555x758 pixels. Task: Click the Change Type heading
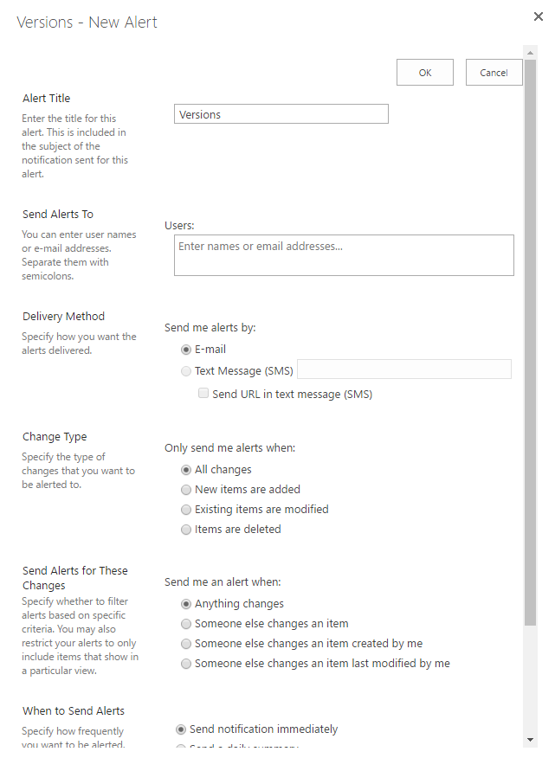[55, 436]
